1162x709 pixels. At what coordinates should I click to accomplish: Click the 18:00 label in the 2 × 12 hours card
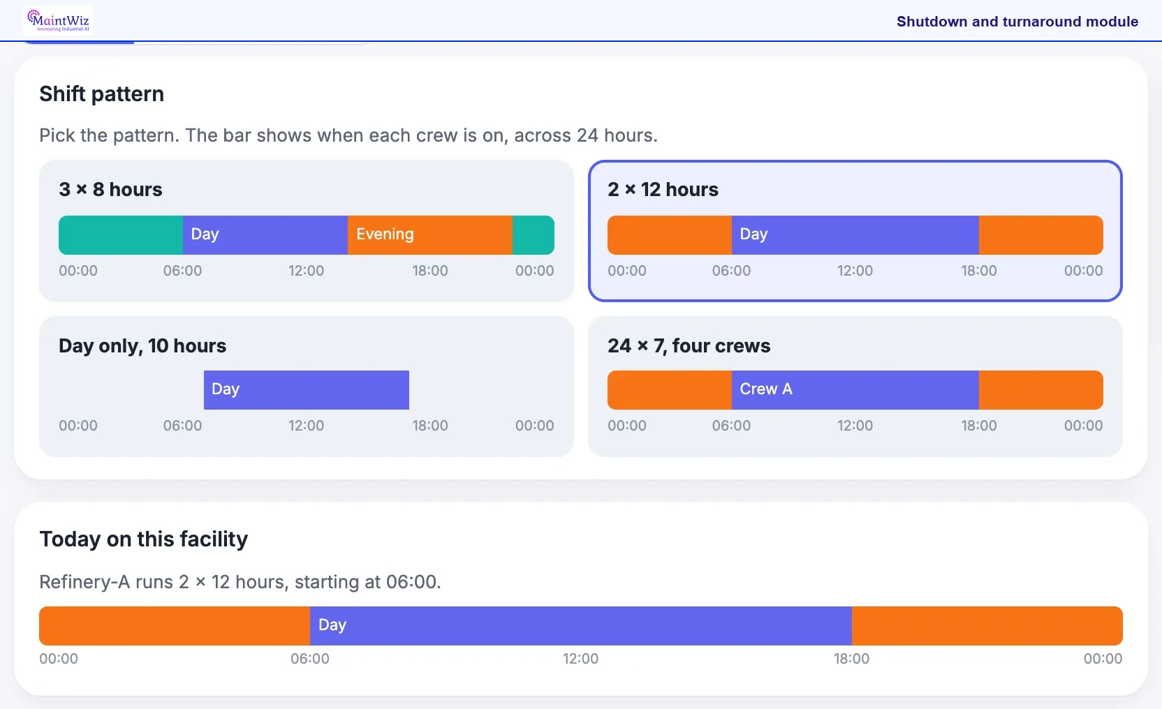click(979, 271)
